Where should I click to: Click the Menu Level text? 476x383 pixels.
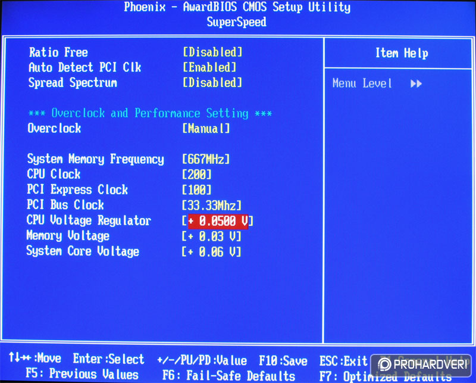pos(362,83)
